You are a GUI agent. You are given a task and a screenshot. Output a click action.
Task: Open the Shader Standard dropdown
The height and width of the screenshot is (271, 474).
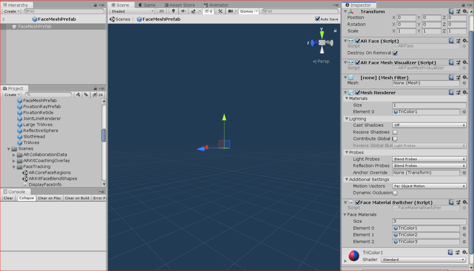pyautogui.click(x=423, y=260)
